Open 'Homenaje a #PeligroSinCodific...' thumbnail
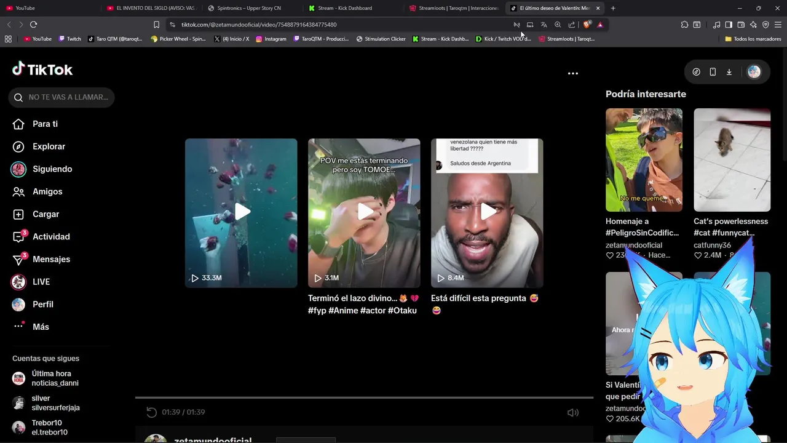Image resolution: width=787 pixels, height=443 pixels. click(x=644, y=160)
